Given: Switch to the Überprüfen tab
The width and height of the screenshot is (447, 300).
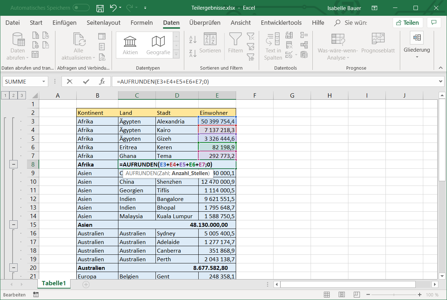Looking at the screenshot, I should tap(205, 23).
